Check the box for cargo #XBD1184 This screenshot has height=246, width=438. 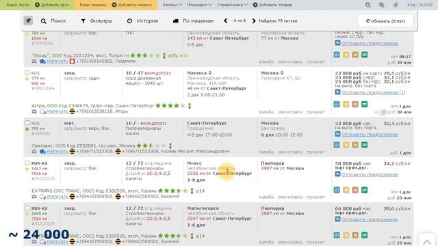27,73
